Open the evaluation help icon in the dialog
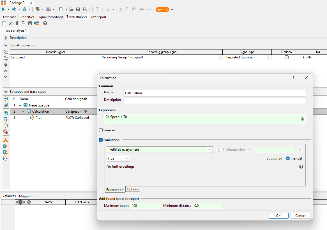This screenshot has height=230, width=327. [301, 167]
